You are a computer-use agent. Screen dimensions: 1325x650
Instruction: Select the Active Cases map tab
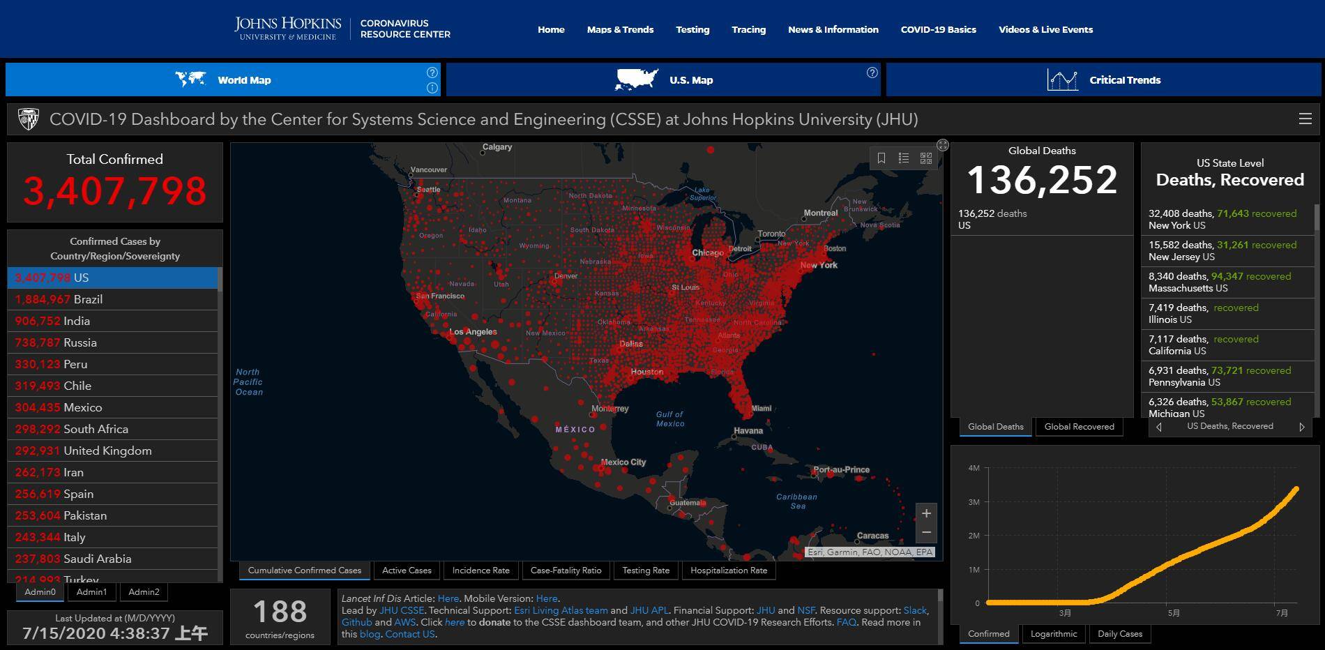coord(407,570)
